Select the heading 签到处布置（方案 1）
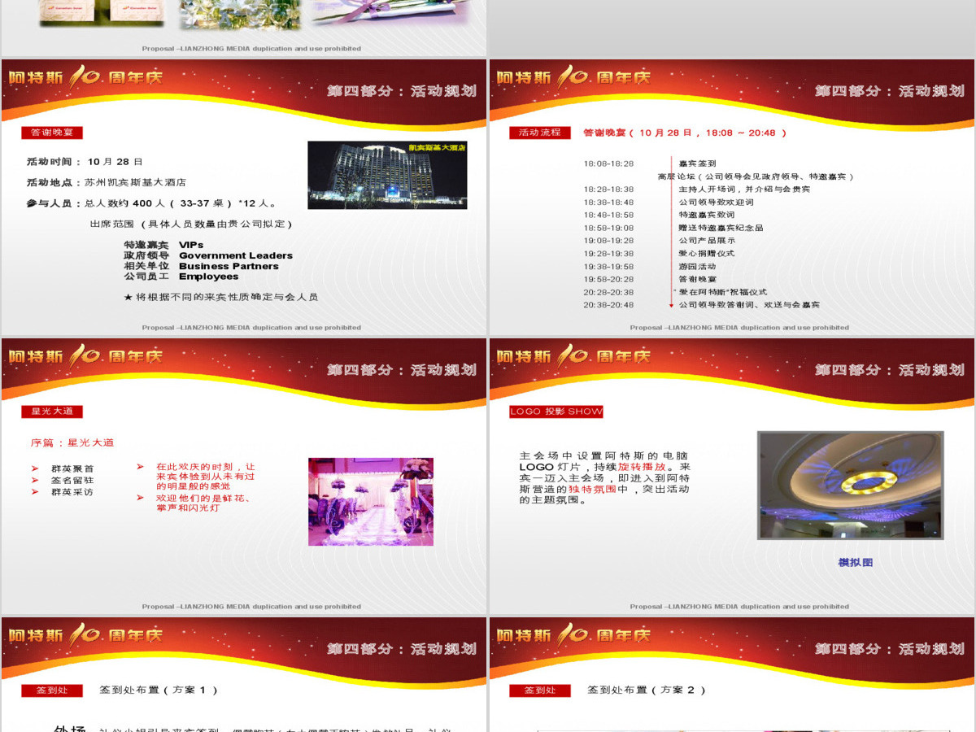976x732 pixels. (x=159, y=690)
